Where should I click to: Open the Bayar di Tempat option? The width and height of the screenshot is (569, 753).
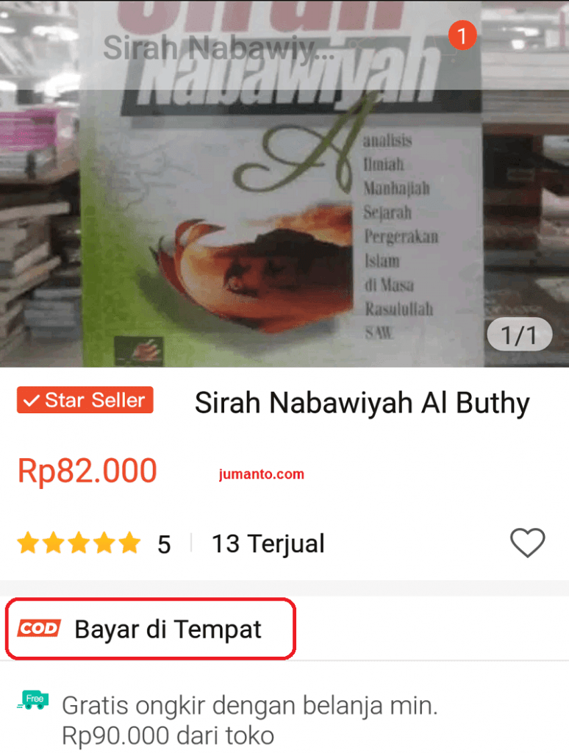click(151, 629)
